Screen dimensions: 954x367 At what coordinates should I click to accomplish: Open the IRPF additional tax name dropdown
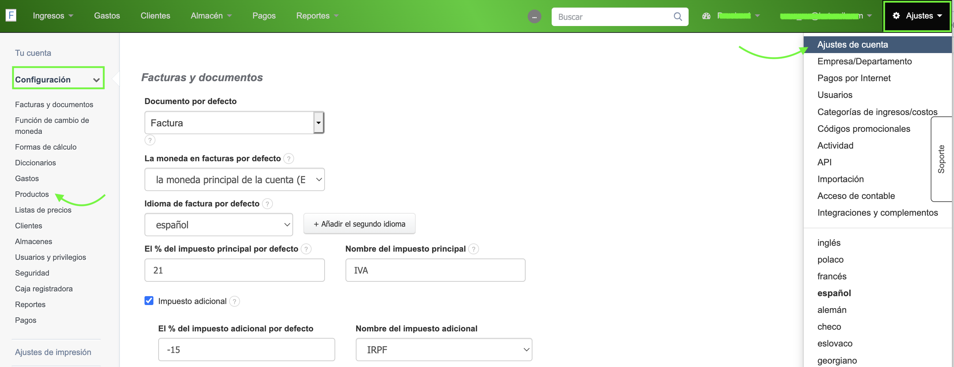(443, 350)
